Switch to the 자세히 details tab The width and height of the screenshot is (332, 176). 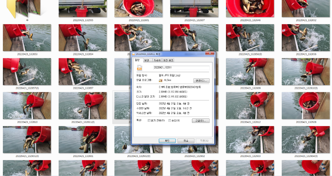(x=158, y=60)
